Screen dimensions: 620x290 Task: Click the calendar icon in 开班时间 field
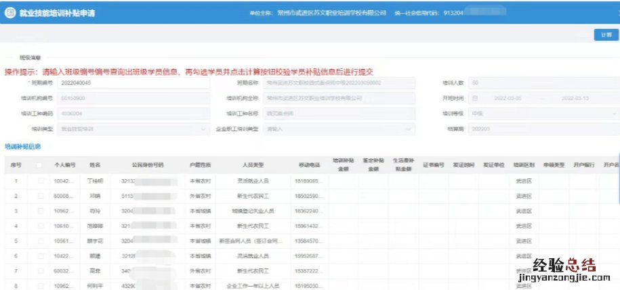coord(474,98)
